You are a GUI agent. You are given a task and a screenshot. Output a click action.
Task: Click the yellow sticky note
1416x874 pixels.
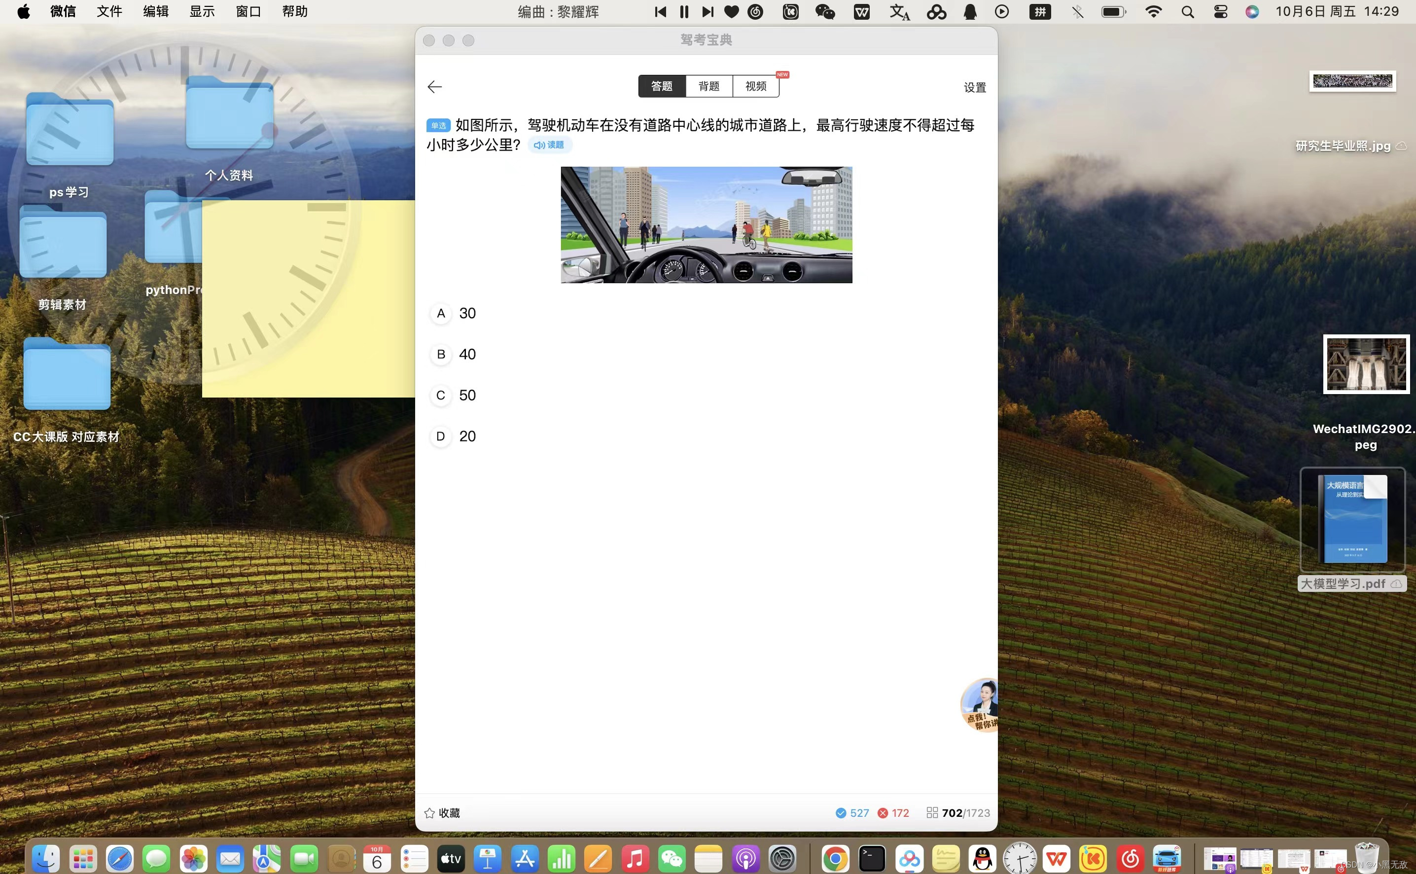click(309, 298)
